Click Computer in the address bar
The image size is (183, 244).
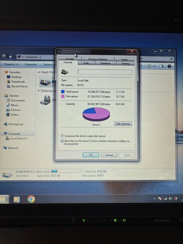(x=32, y=57)
